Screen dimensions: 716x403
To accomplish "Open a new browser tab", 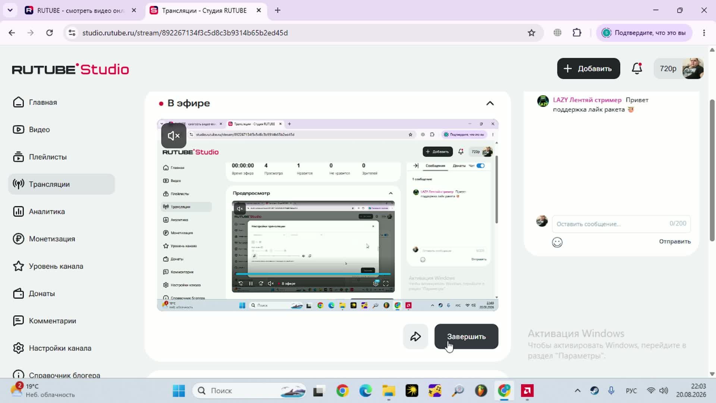I will tap(277, 10).
